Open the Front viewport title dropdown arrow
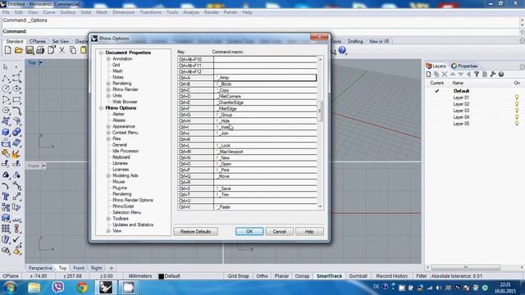 click(43, 166)
